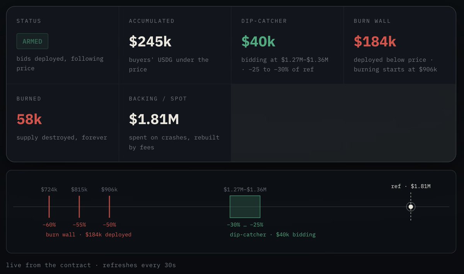464x274 pixels.
Task: Click the $1.81M backing value in the card
Action: click(154, 119)
